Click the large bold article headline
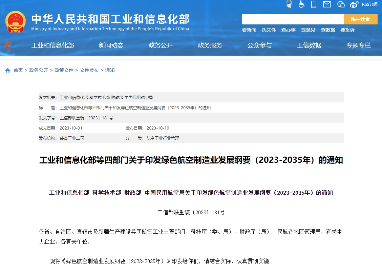The height and width of the screenshot is (275, 382). tap(191, 160)
